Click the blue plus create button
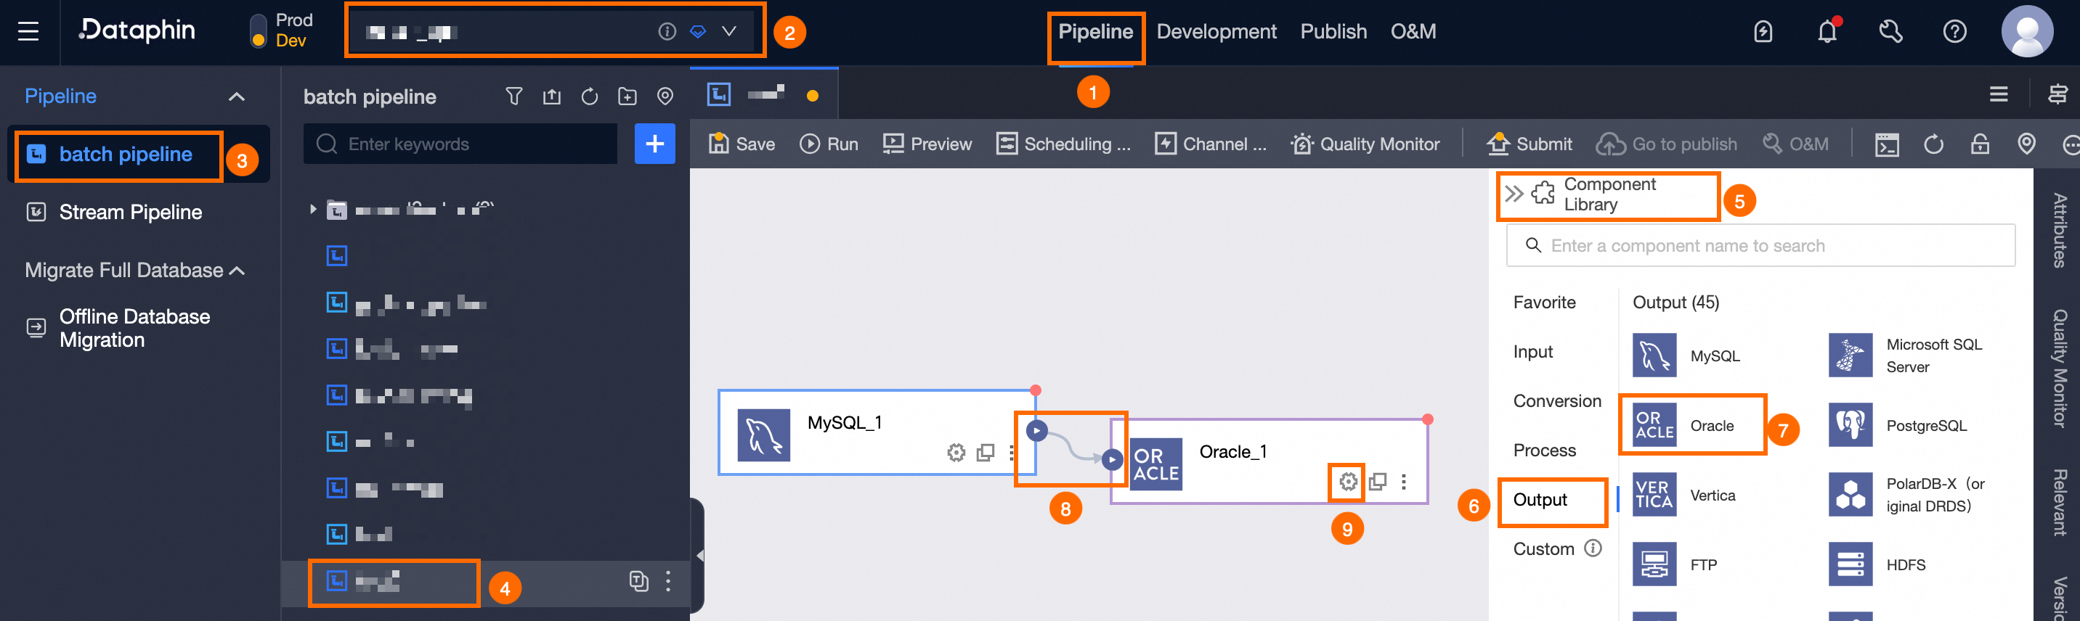The height and width of the screenshot is (621, 2080). pos(655,144)
